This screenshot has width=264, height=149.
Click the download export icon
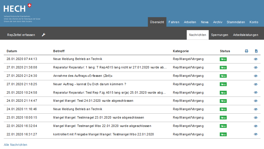click(x=256, y=51)
